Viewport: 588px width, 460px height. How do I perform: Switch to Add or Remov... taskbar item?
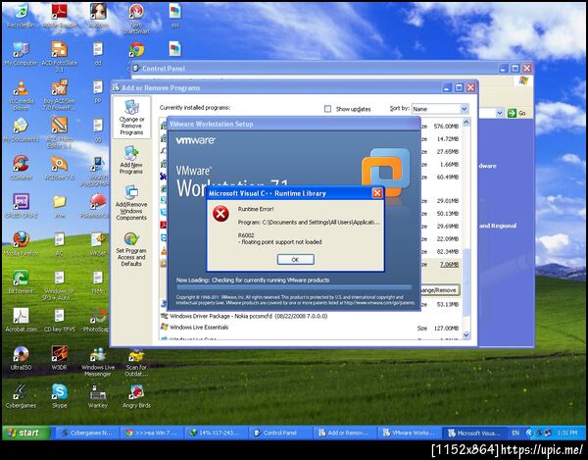click(x=345, y=433)
